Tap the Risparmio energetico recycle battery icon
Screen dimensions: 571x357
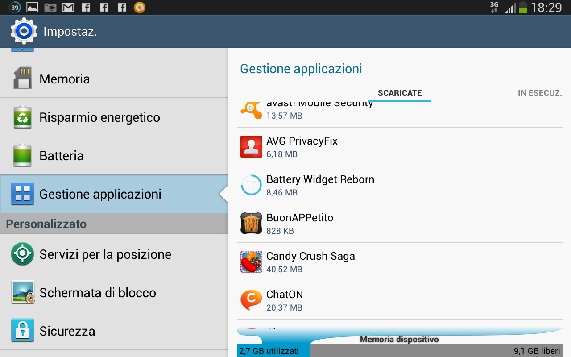click(x=22, y=117)
